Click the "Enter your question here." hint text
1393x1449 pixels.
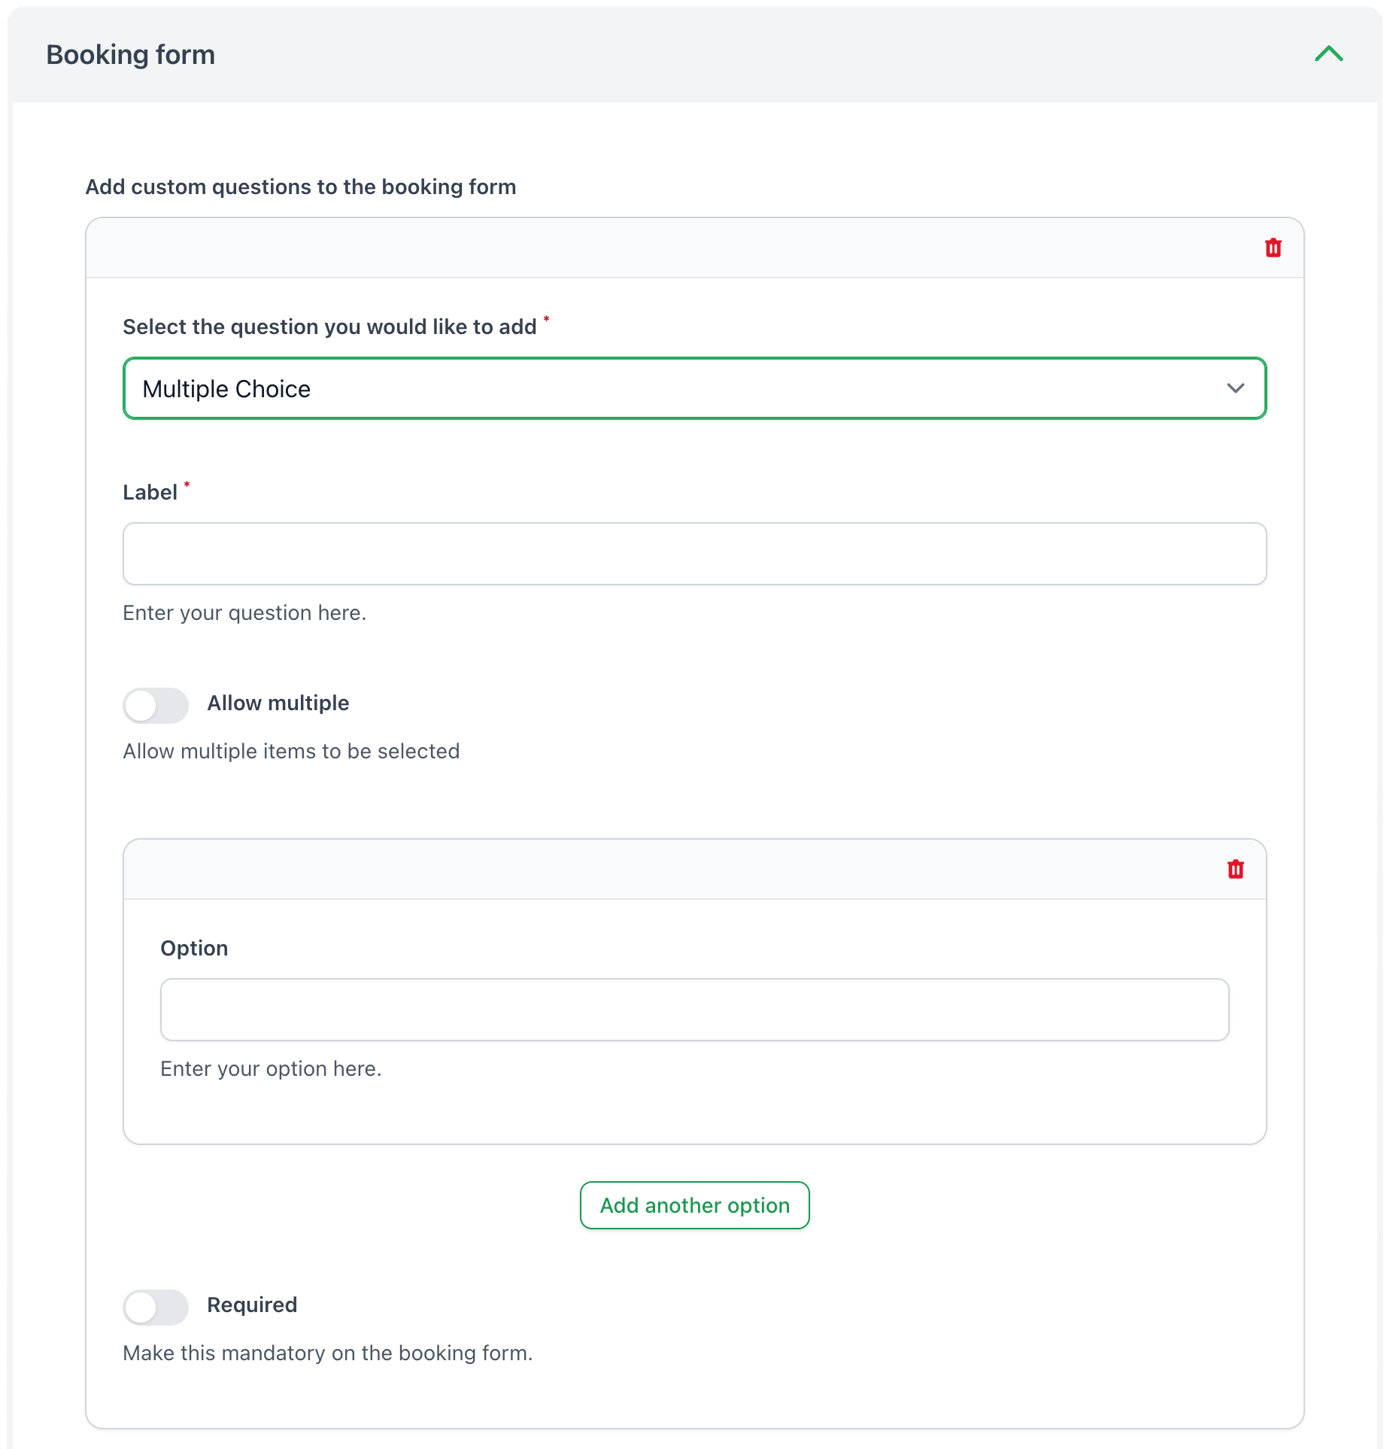click(x=244, y=613)
